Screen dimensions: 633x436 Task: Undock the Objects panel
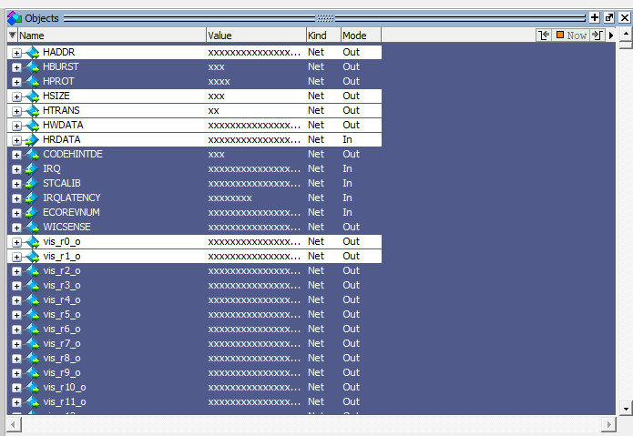[x=609, y=17]
